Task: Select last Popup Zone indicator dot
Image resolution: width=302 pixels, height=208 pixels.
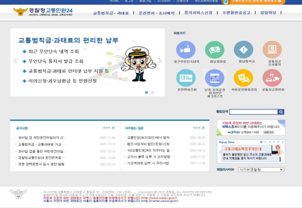Action: click(283, 142)
